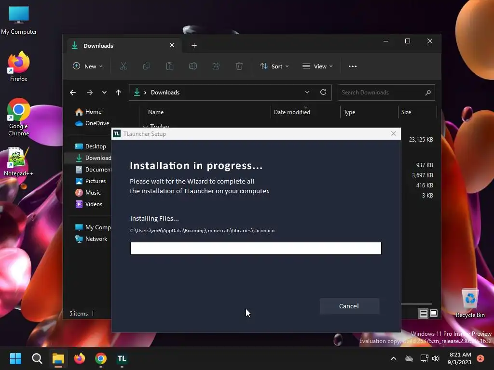Viewport: 494px width, 370px height.
Task: Open the Windows Start menu
Action: tap(15, 358)
